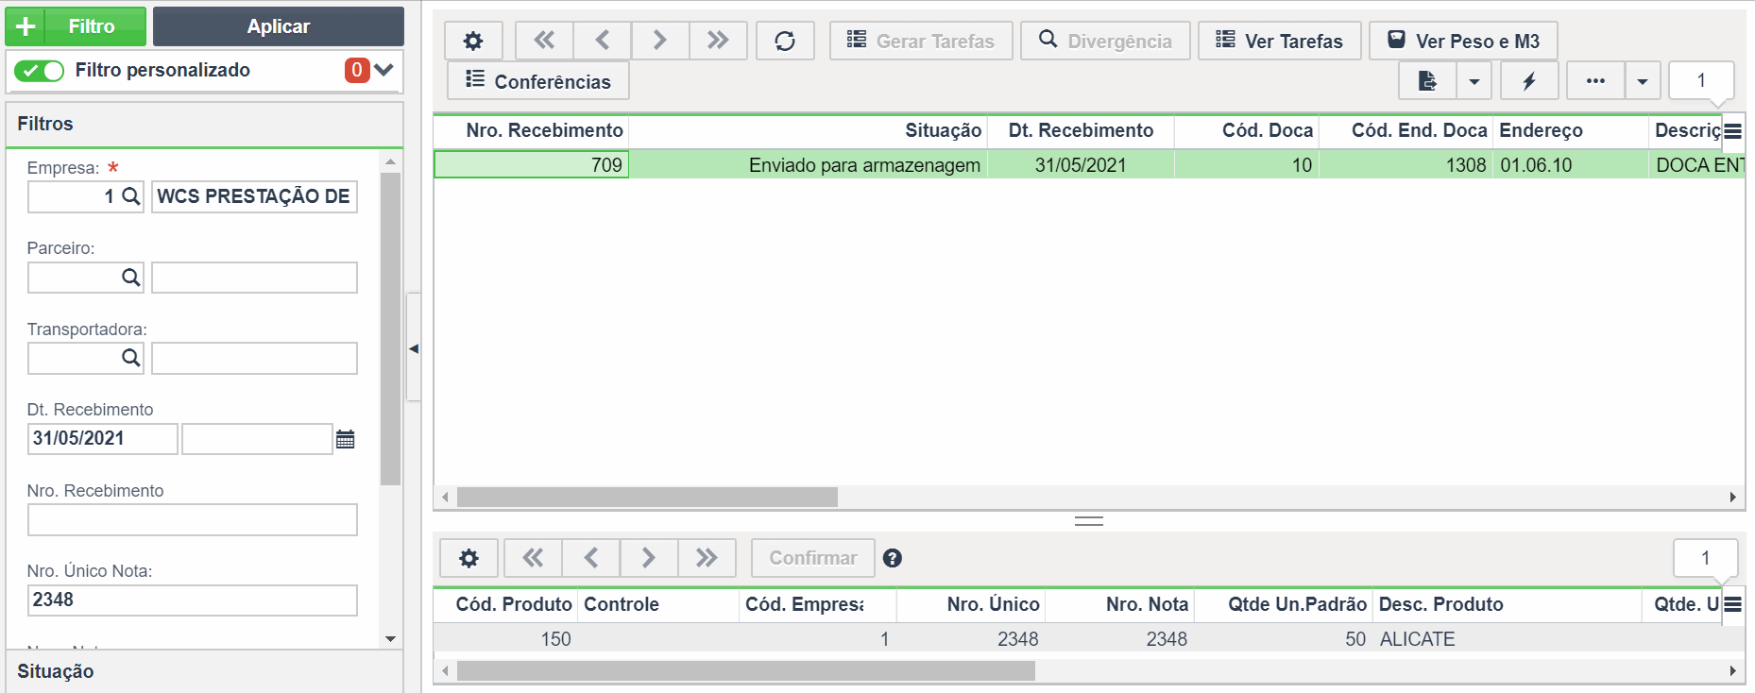Image resolution: width=1755 pixels, height=693 pixels.
Task: Click help question mark beside Confirmar
Action: (x=893, y=558)
